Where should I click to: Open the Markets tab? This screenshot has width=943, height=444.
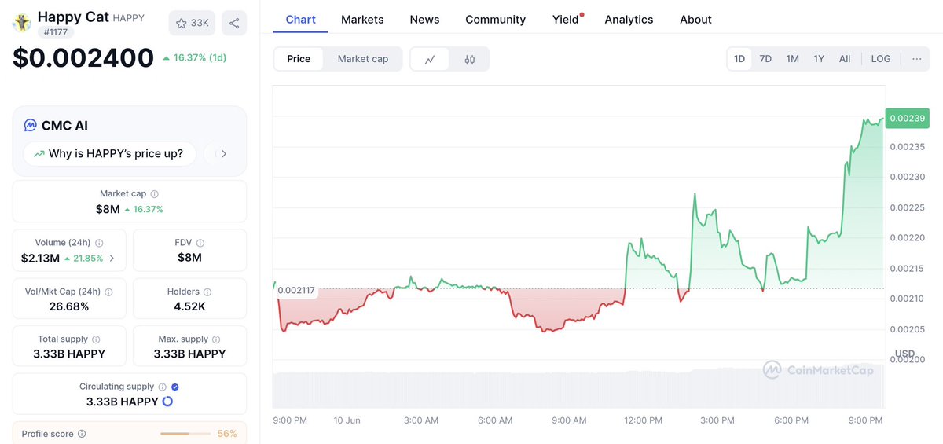pyautogui.click(x=362, y=19)
